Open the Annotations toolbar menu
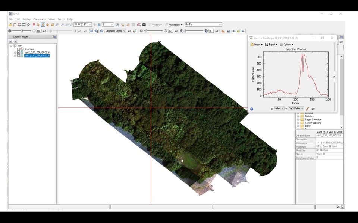The height and width of the screenshot is (223, 358). [173, 25]
